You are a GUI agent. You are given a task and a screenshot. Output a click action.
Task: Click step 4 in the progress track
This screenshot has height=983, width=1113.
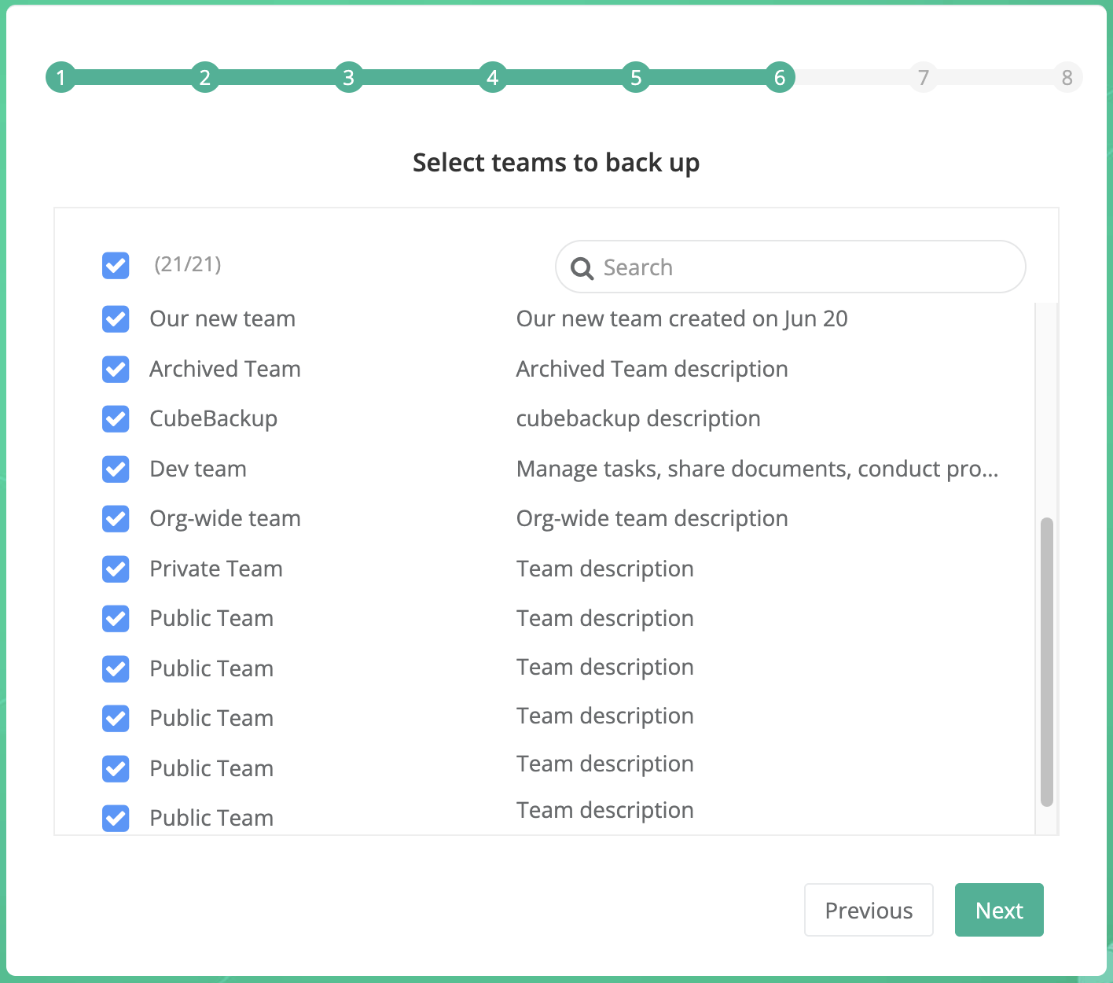492,77
